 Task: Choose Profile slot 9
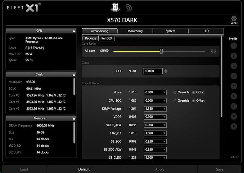click(x=234, y=126)
